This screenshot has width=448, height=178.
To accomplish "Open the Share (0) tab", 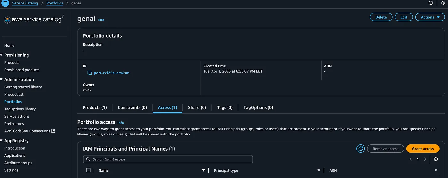I will [197, 107].
